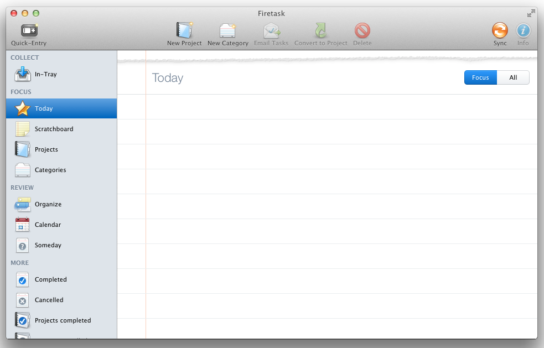
Task: Go to Categories in sidebar
Action: point(50,170)
